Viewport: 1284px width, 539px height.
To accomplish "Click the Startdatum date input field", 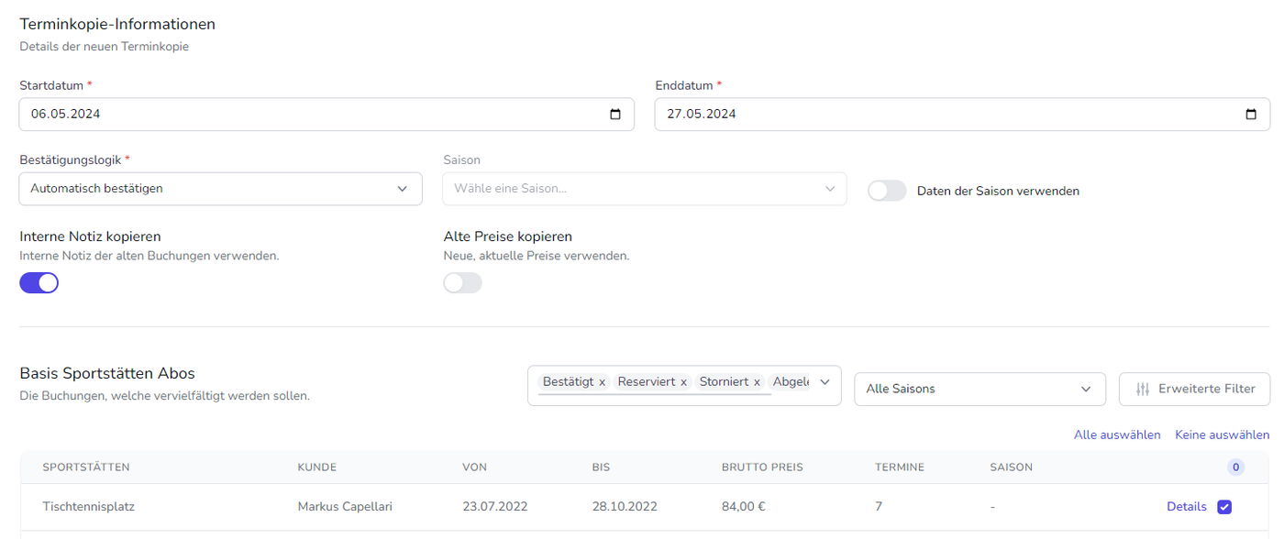I will coord(312,115).
